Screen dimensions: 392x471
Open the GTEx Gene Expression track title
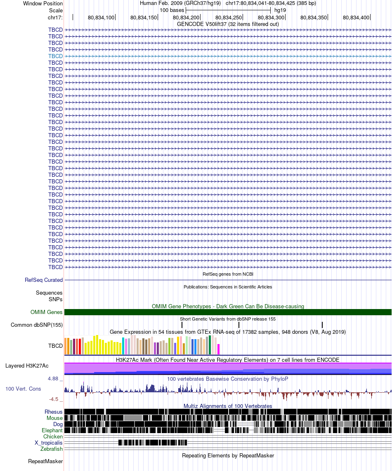pyautogui.click(x=228, y=332)
